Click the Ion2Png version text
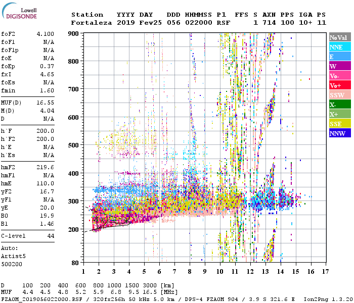 pos(328,299)
